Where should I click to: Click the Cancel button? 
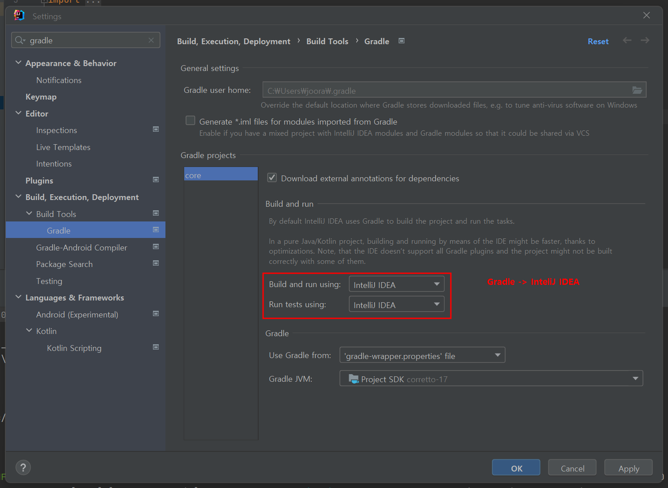click(x=573, y=467)
